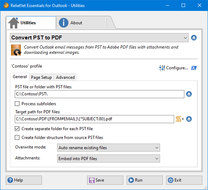This screenshot has height=190, width=208.
Task: Click the browse icon for the PST folder field
Action: point(189,94)
